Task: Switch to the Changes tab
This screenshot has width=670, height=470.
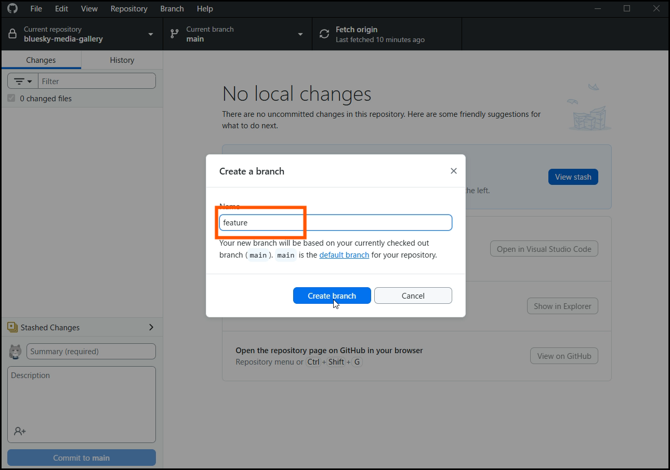Action: pos(41,60)
